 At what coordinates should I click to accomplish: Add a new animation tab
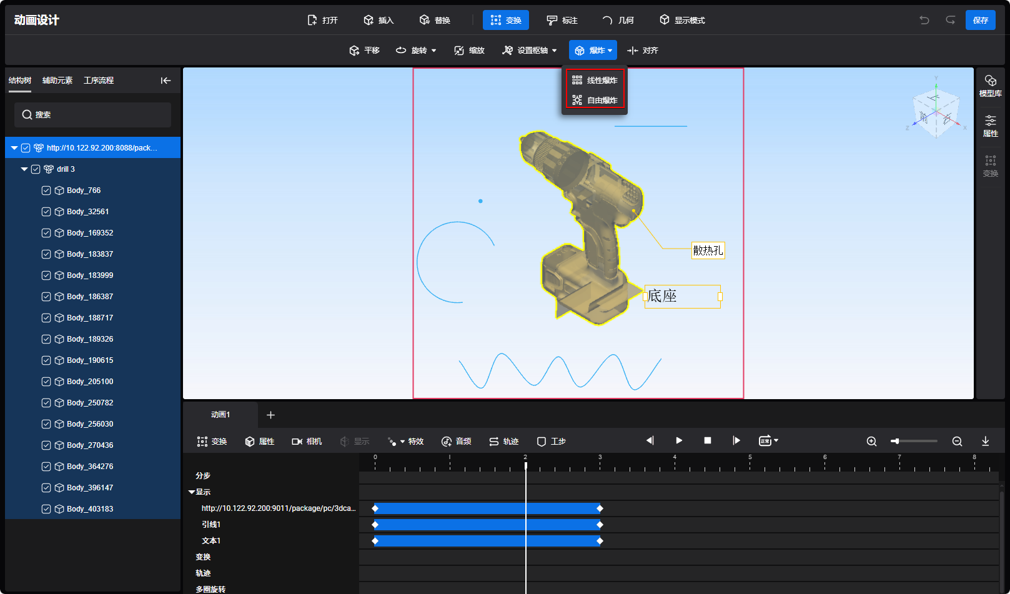pos(270,415)
